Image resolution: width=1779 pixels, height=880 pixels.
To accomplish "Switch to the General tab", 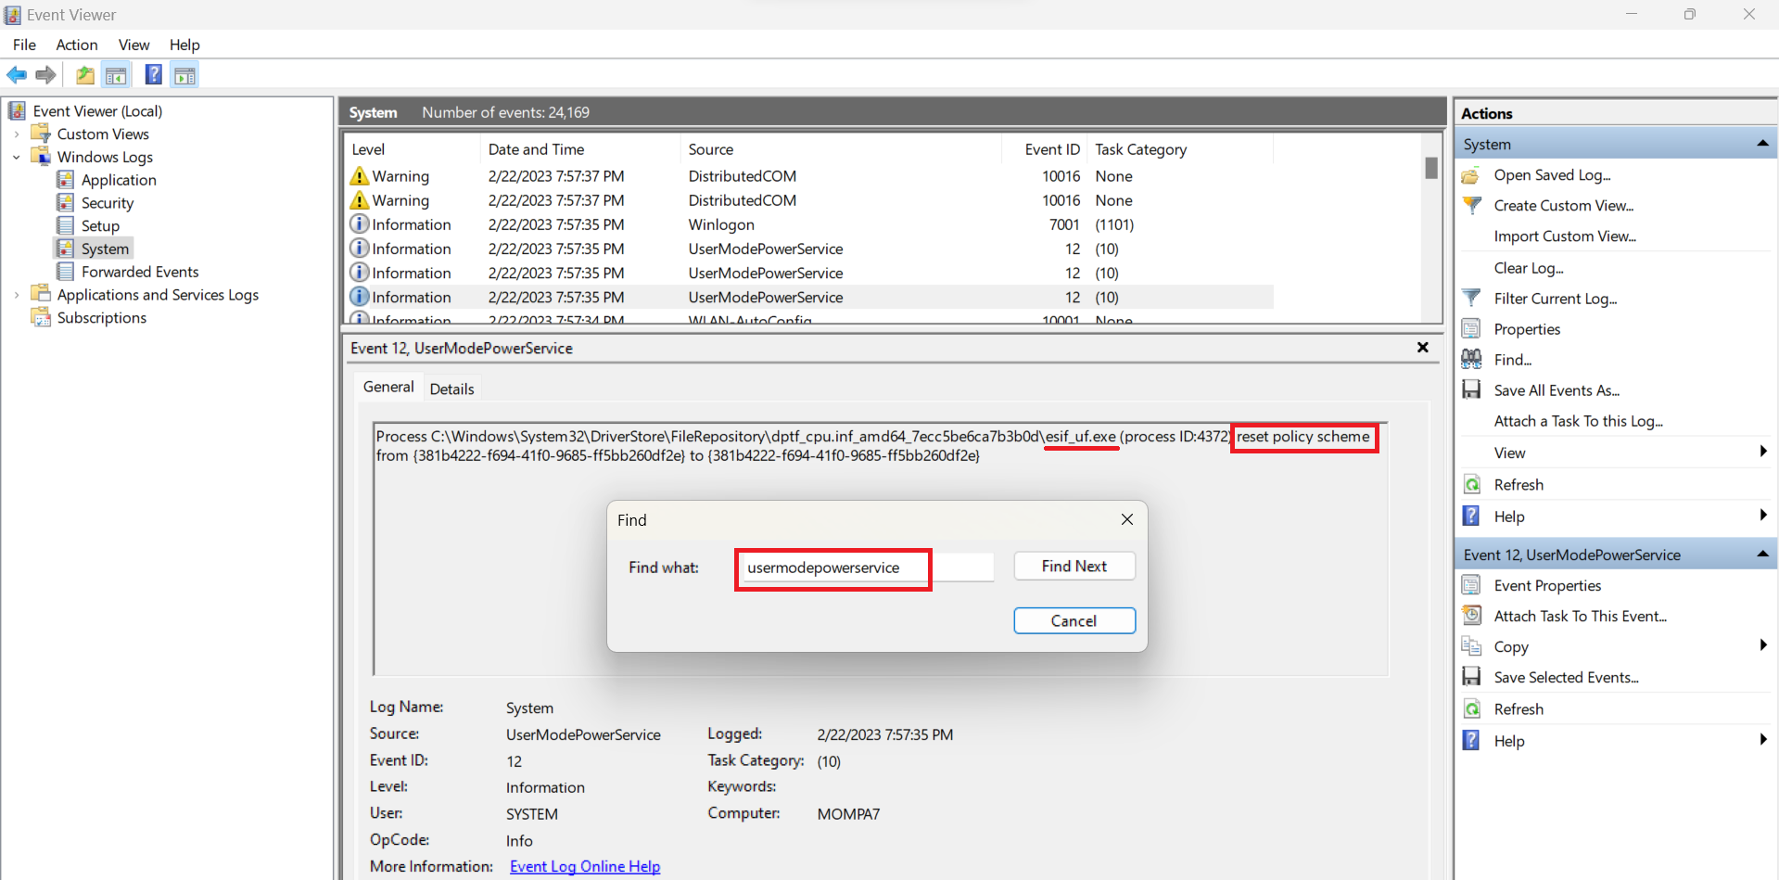I will click(388, 387).
